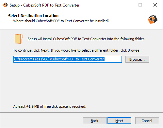This screenshot has height=128, width=163.
Task: Proceed with the Next button
Action: pyautogui.click(x=119, y=121)
